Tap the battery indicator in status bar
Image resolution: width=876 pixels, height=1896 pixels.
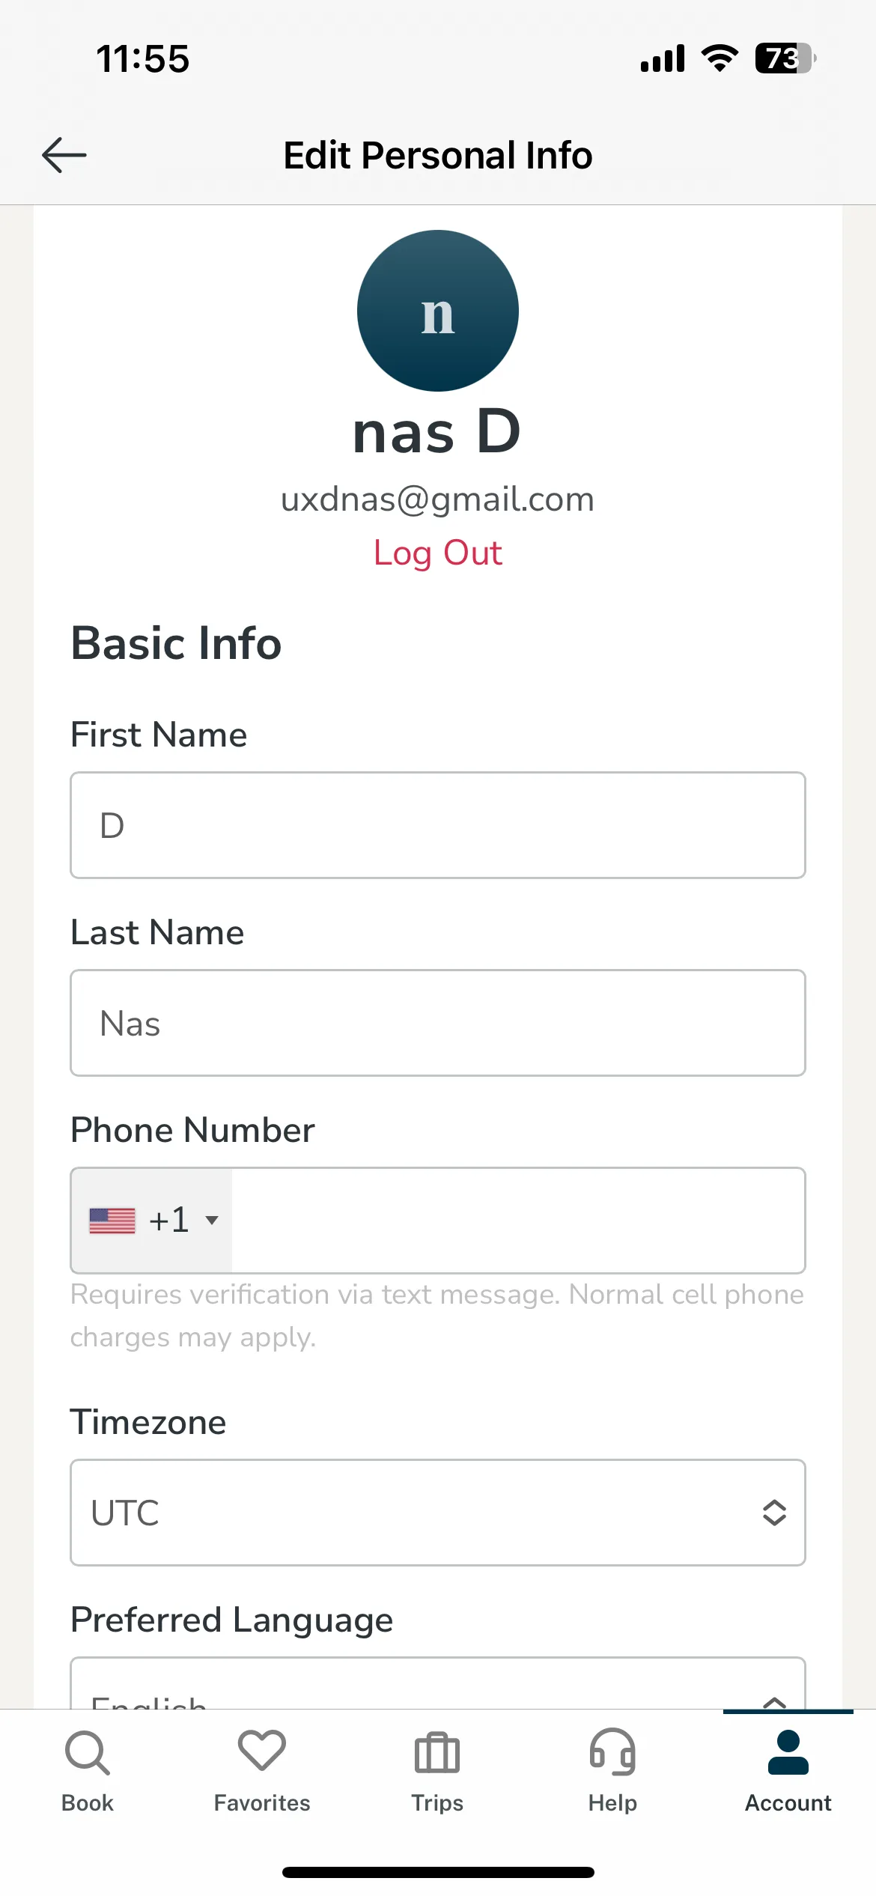coord(785,58)
